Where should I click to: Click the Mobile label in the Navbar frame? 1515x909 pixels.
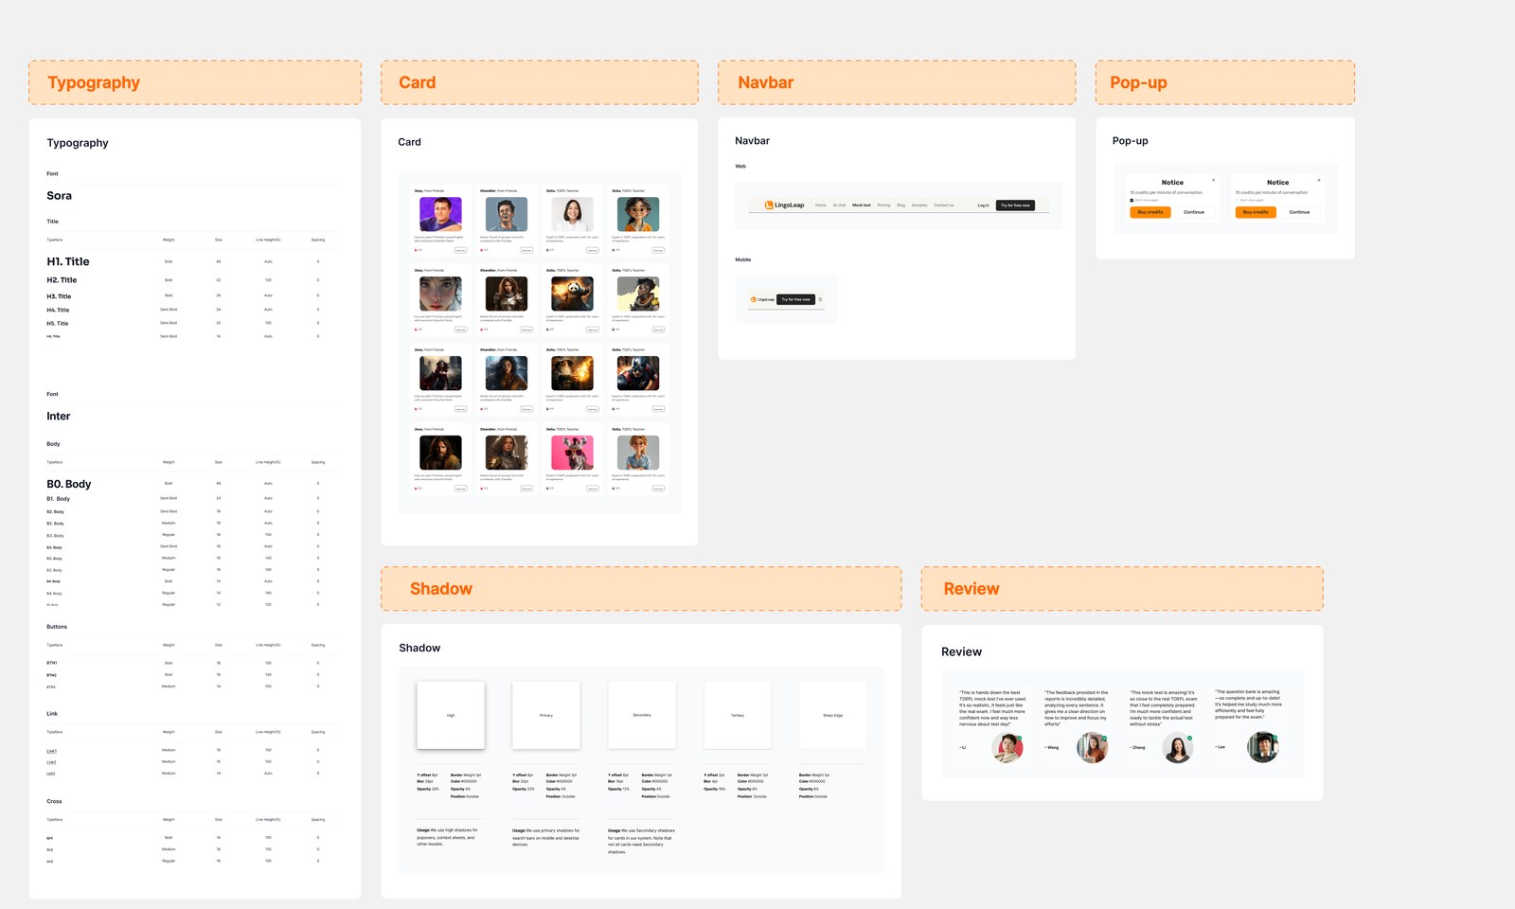coord(743,259)
